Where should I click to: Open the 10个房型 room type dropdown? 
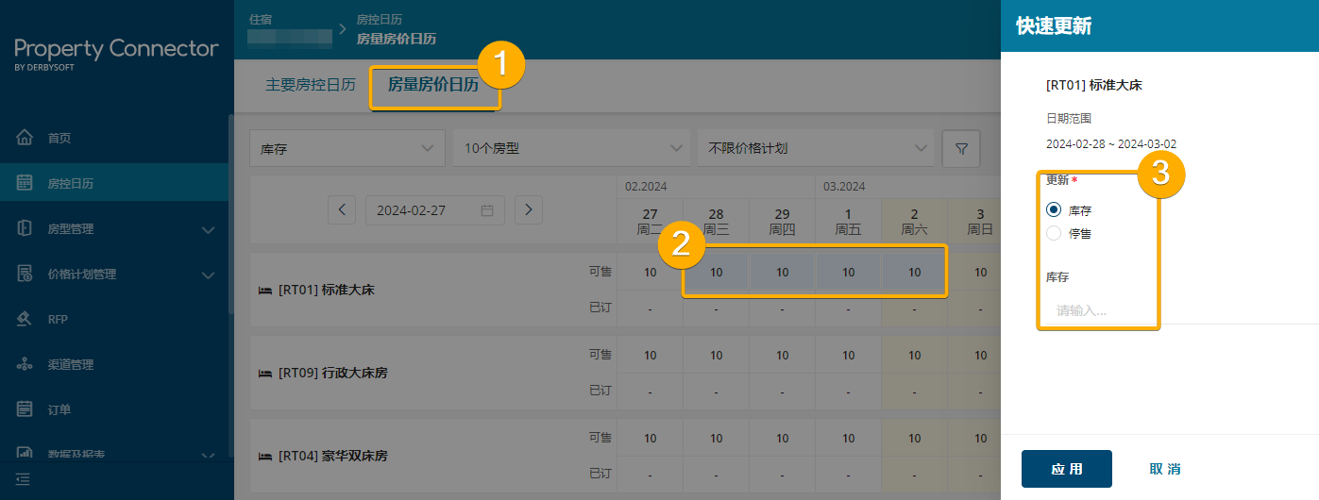571,149
